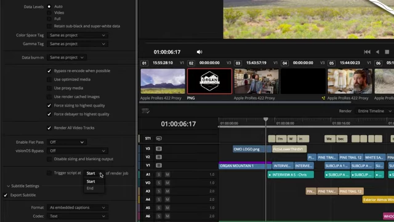This screenshot has height=222, width=394.
Task: Open Render range Entire Timeline dropdown
Action: [x=374, y=111]
